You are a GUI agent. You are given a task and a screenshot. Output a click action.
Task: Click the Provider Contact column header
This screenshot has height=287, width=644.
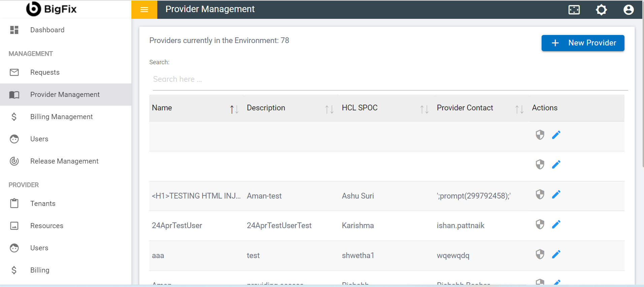[x=482, y=108]
